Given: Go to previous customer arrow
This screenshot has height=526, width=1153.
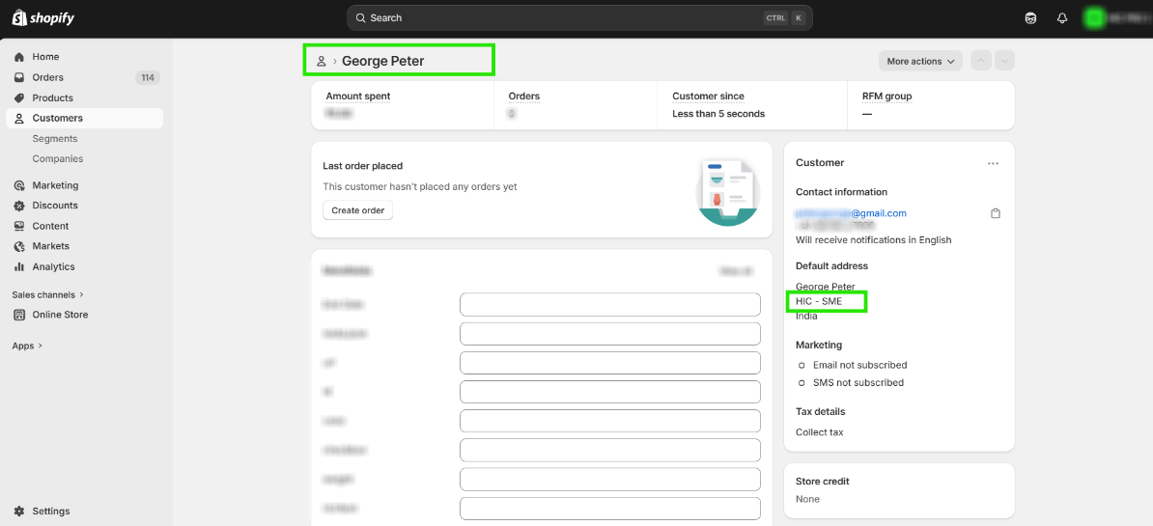Looking at the screenshot, I should pyautogui.click(x=981, y=61).
